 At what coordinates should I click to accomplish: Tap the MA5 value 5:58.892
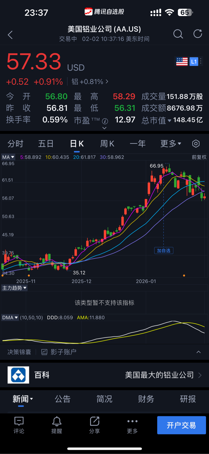click(31, 157)
